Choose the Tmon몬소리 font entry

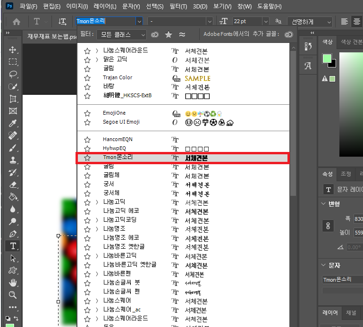point(183,158)
